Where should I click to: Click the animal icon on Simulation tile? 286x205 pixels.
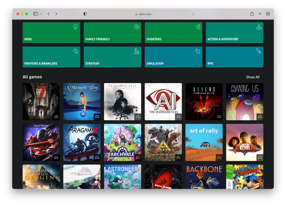[x=198, y=51]
